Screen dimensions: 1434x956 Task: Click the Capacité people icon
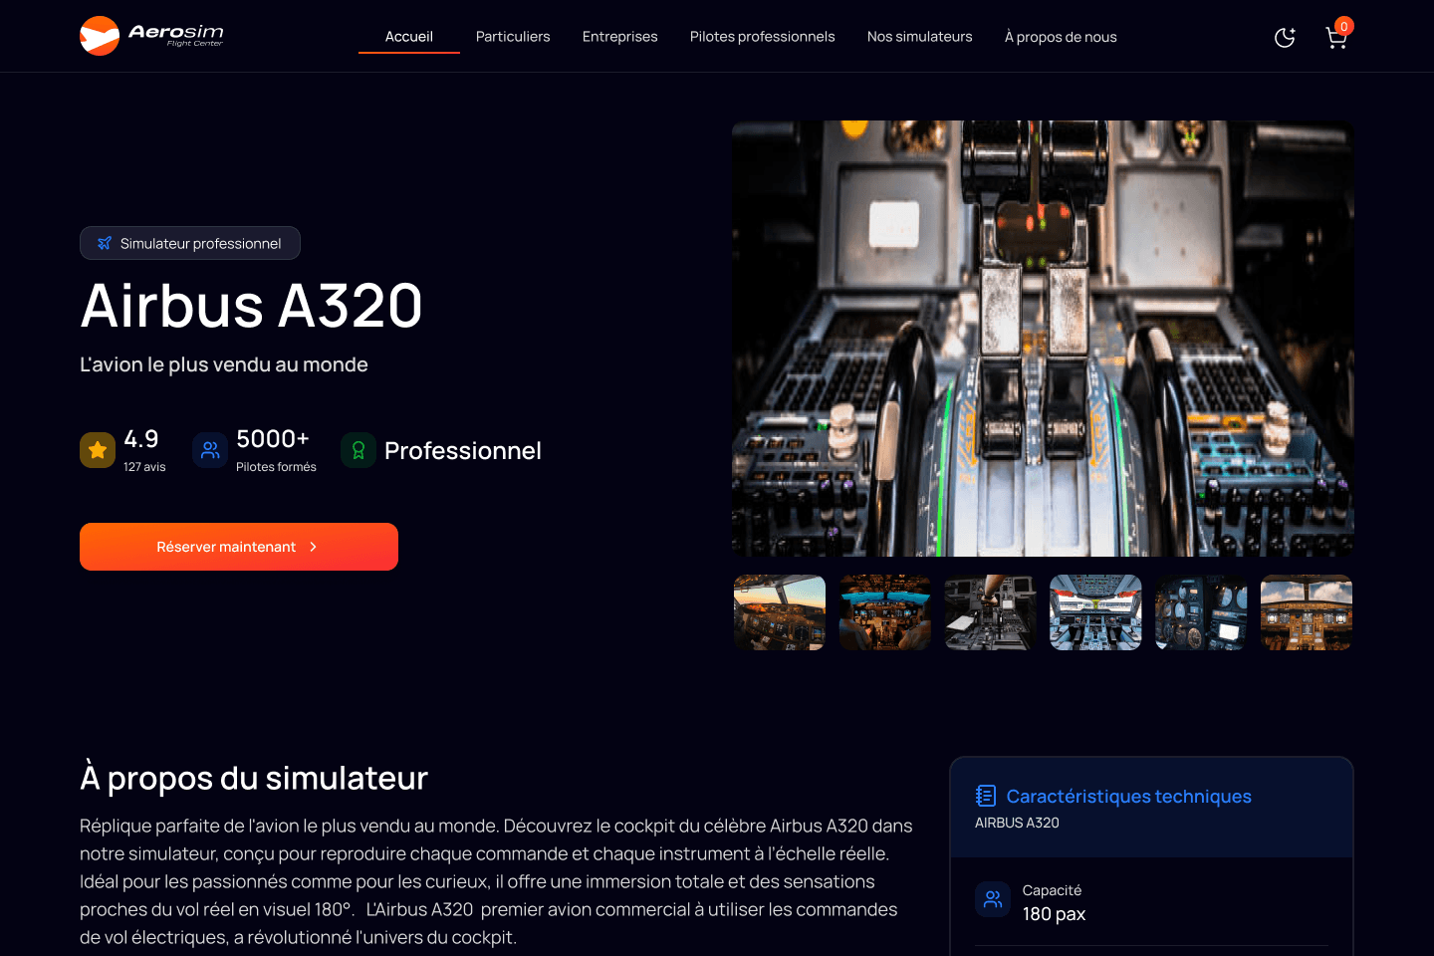click(x=993, y=899)
